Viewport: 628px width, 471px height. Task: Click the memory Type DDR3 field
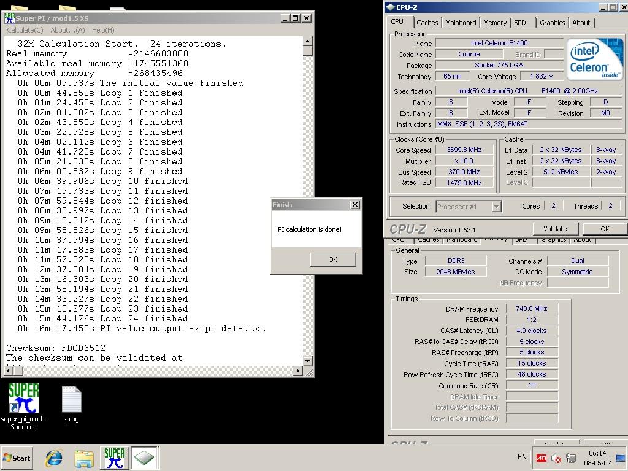pyautogui.click(x=456, y=261)
